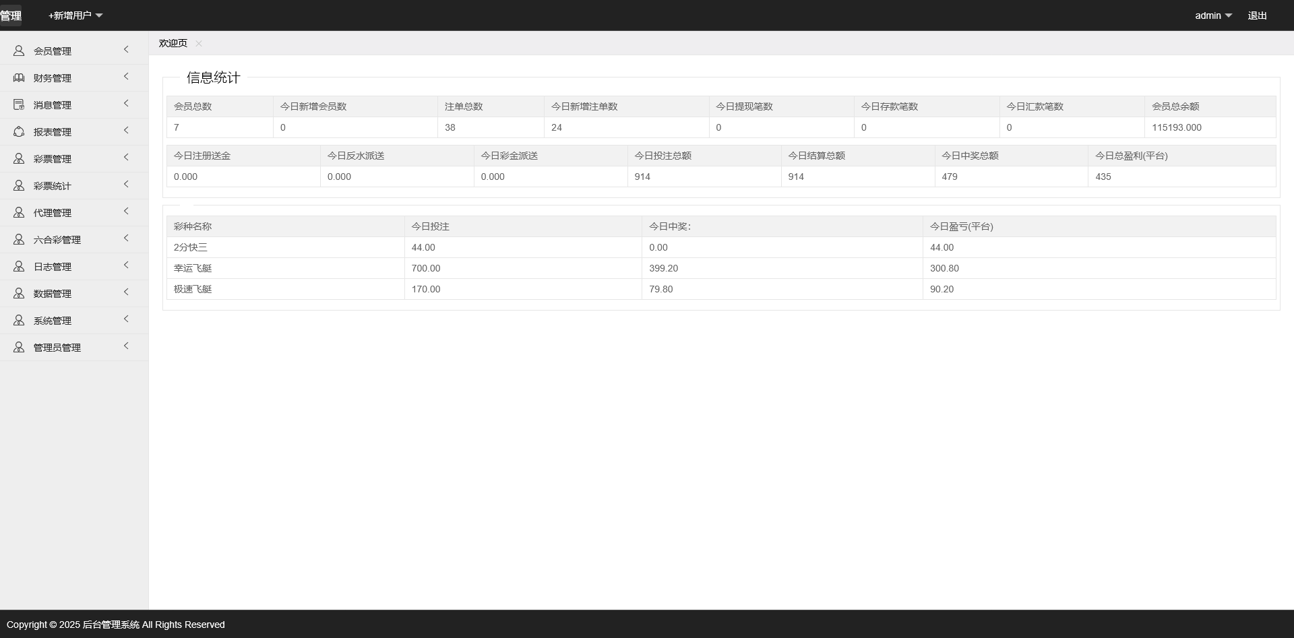Viewport: 1294px width, 638px height.
Task: Click the icon beside 彩票管理
Action: [x=19, y=158]
